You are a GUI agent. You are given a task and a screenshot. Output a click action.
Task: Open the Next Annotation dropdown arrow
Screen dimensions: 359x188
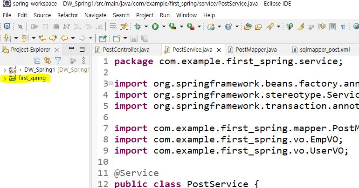point(16,38)
